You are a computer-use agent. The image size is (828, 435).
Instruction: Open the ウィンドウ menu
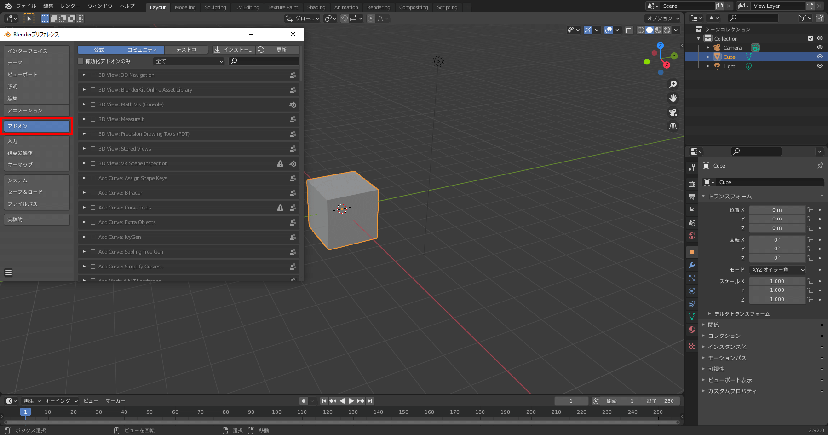click(x=100, y=6)
